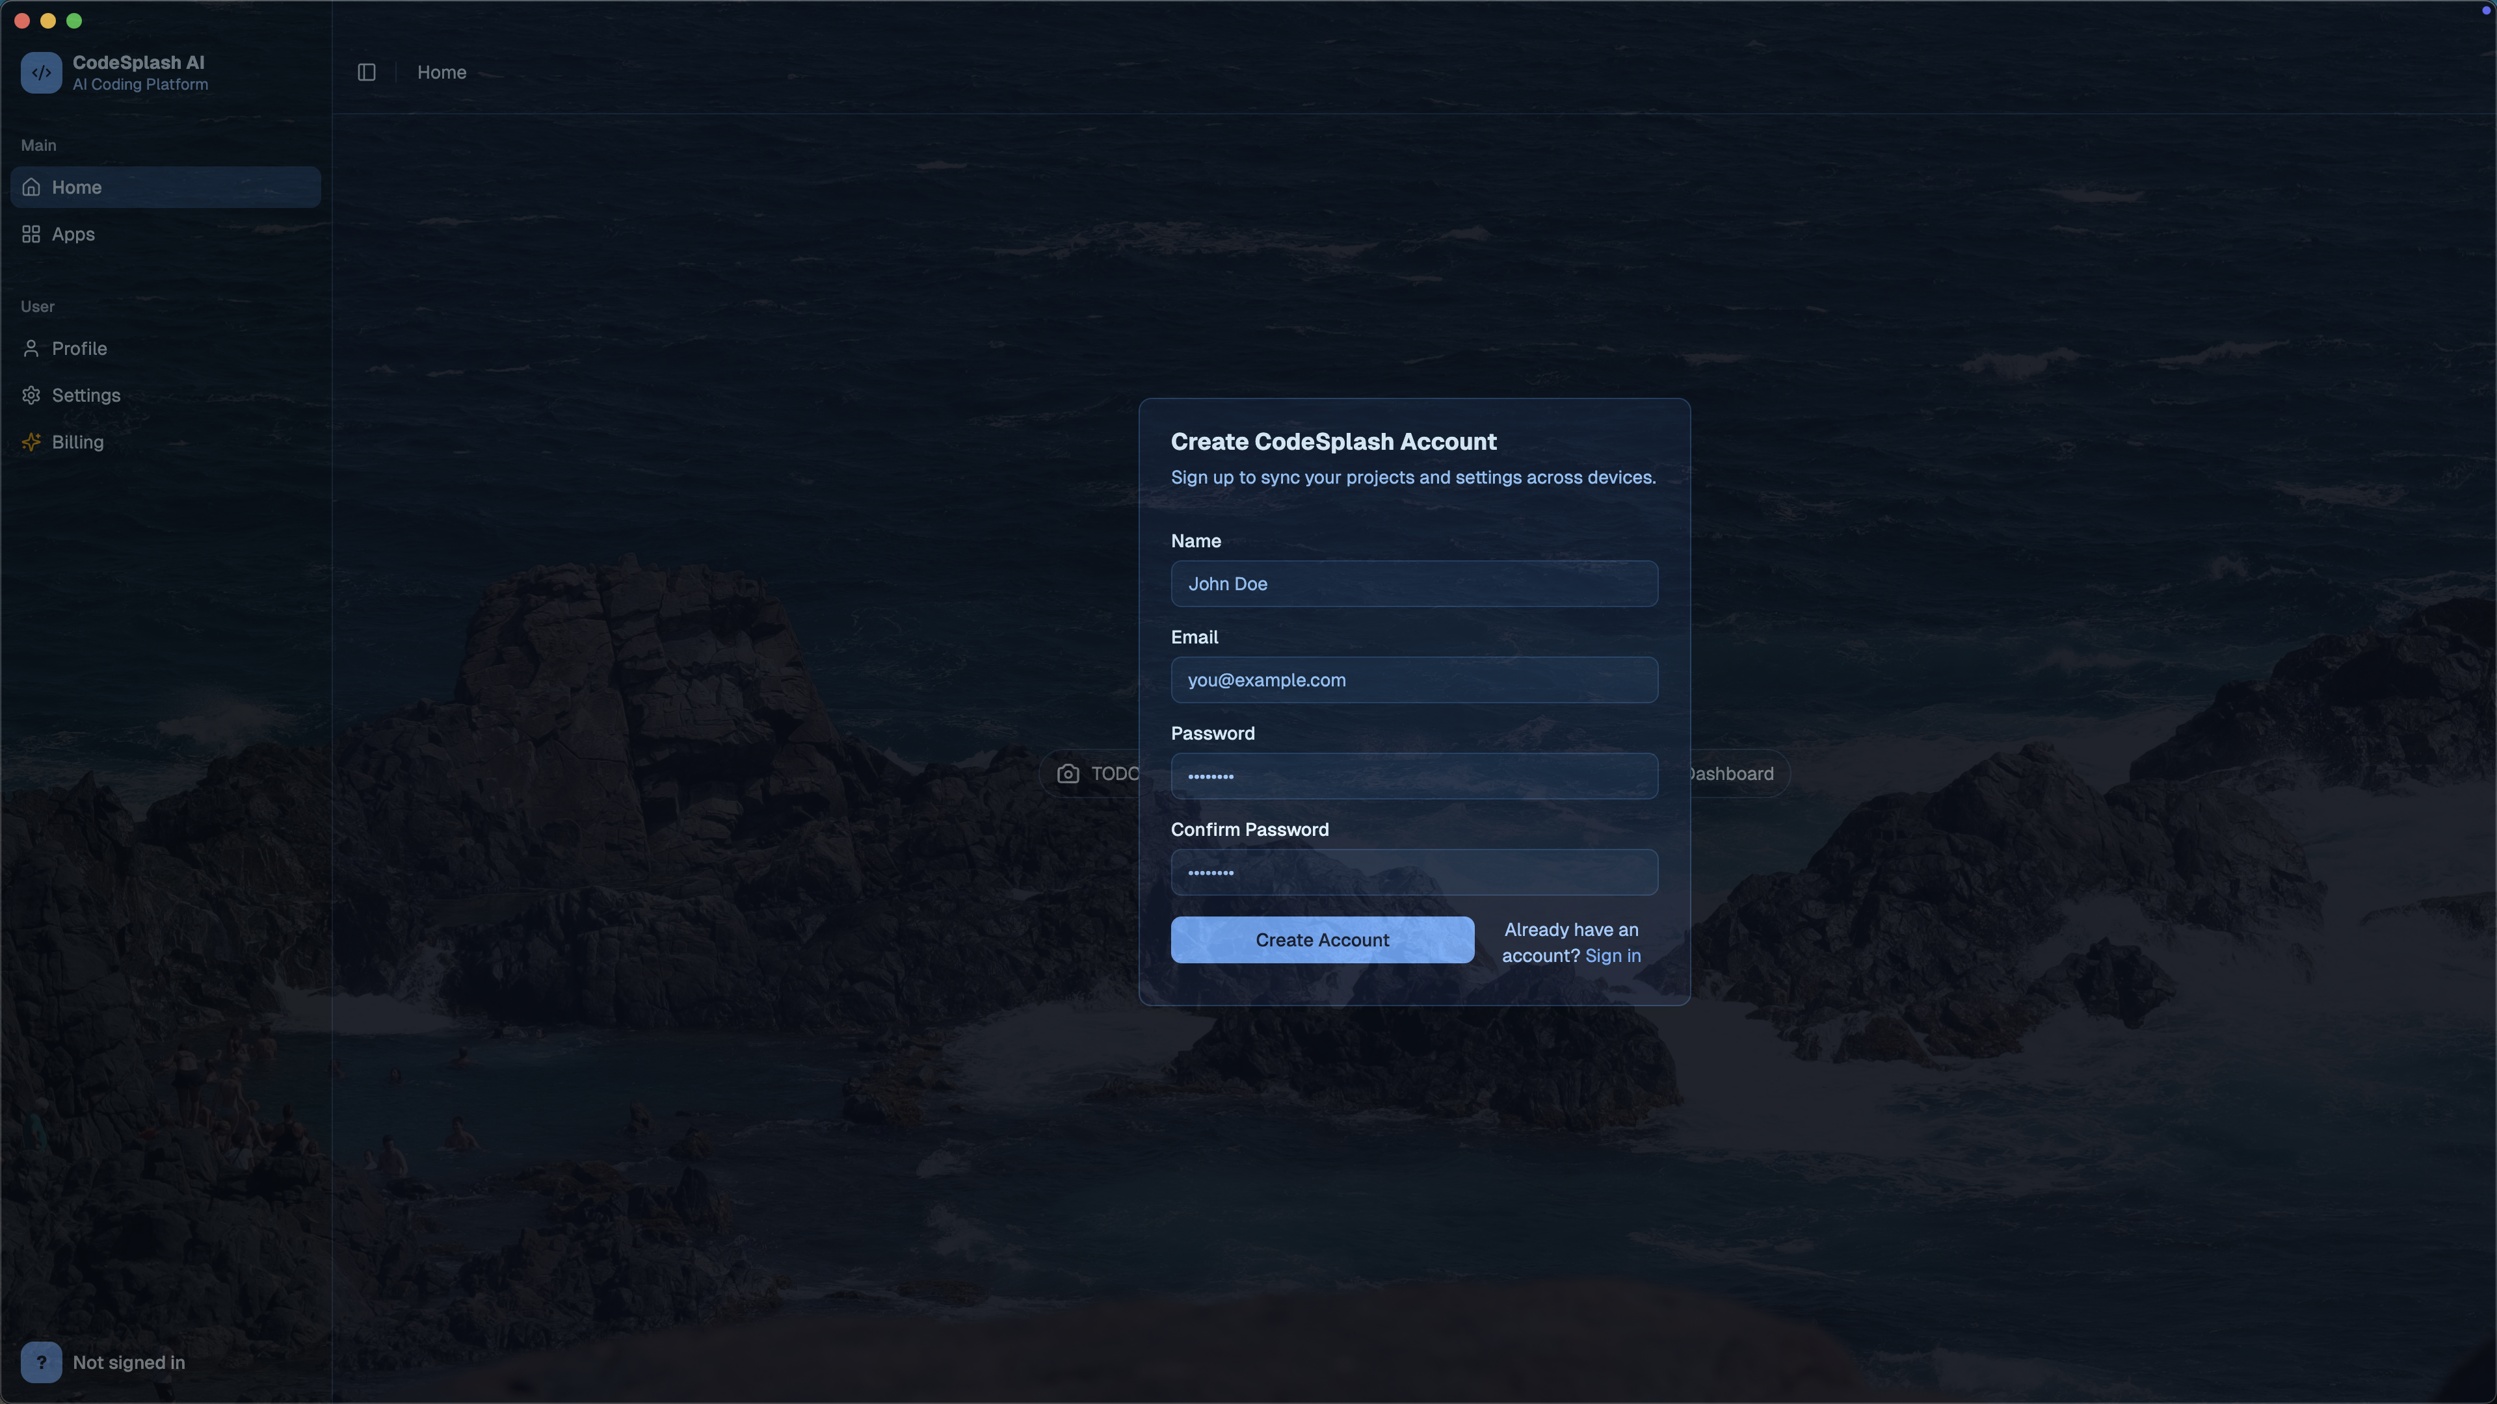Click the Home breadcrumb in header
The width and height of the screenshot is (2497, 1404).
441,73
